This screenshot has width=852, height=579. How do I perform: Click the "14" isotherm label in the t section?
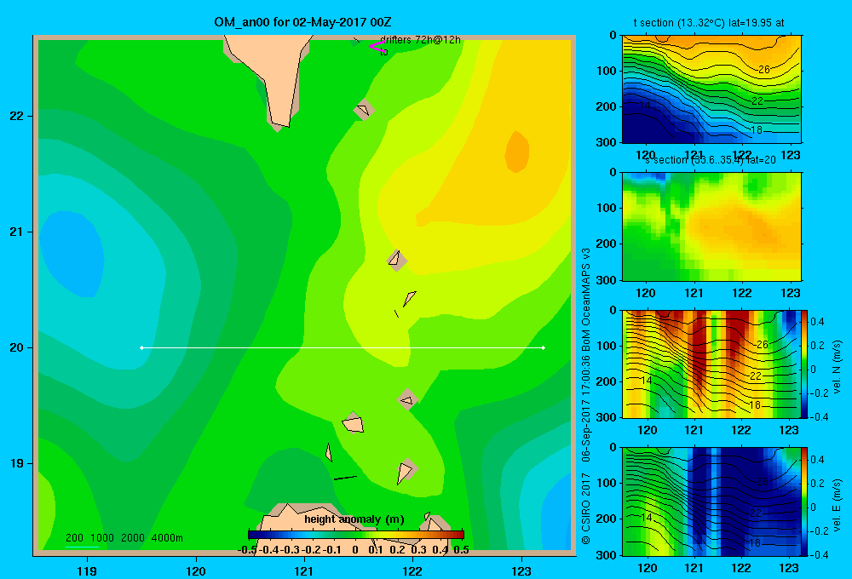pos(644,106)
